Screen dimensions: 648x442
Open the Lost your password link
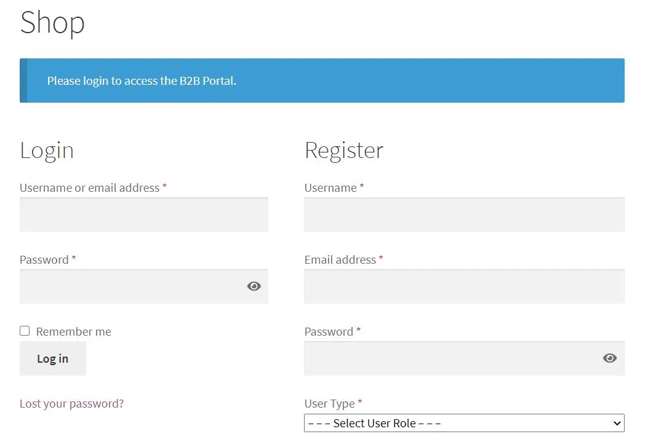tap(71, 404)
